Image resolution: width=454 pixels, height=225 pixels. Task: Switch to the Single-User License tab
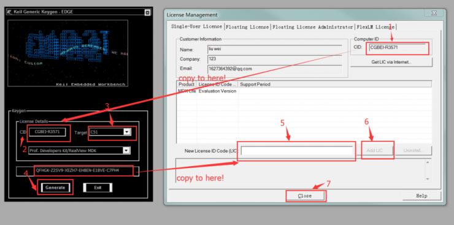[196, 26]
